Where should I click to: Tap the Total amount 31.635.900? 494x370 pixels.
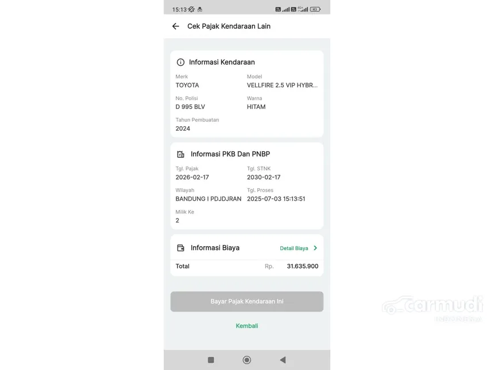coord(303,266)
